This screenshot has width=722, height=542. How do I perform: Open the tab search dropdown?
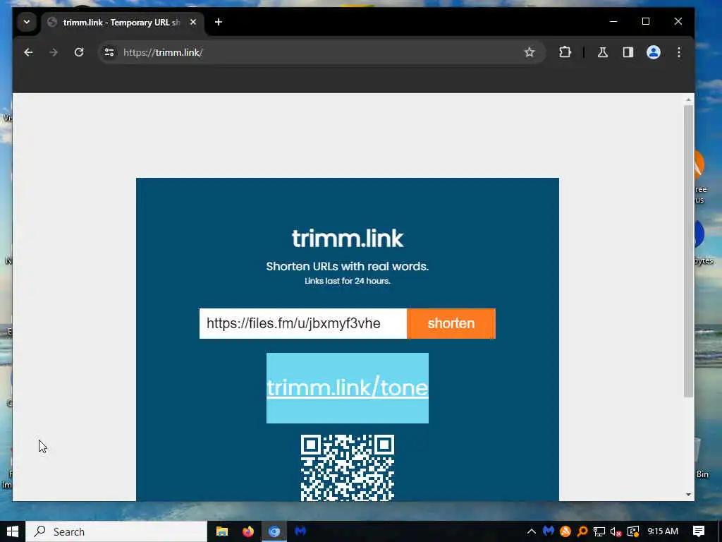click(x=27, y=22)
